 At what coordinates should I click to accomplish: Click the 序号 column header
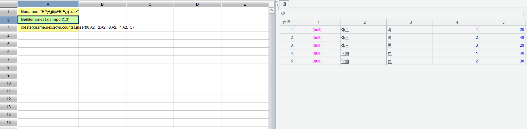click(287, 22)
